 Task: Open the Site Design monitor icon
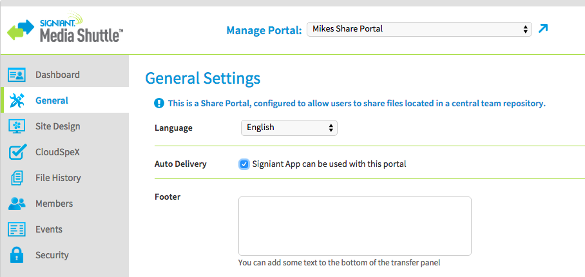click(16, 126)
